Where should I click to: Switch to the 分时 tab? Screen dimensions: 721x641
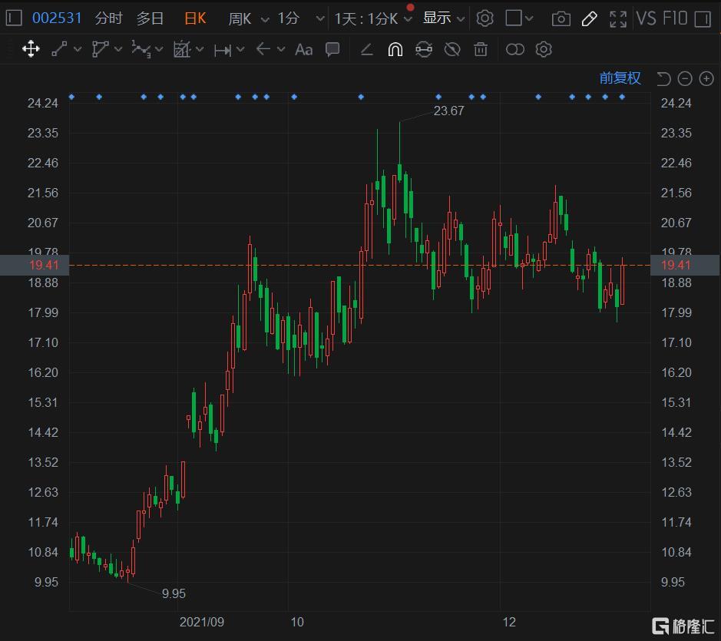point(108,18)
